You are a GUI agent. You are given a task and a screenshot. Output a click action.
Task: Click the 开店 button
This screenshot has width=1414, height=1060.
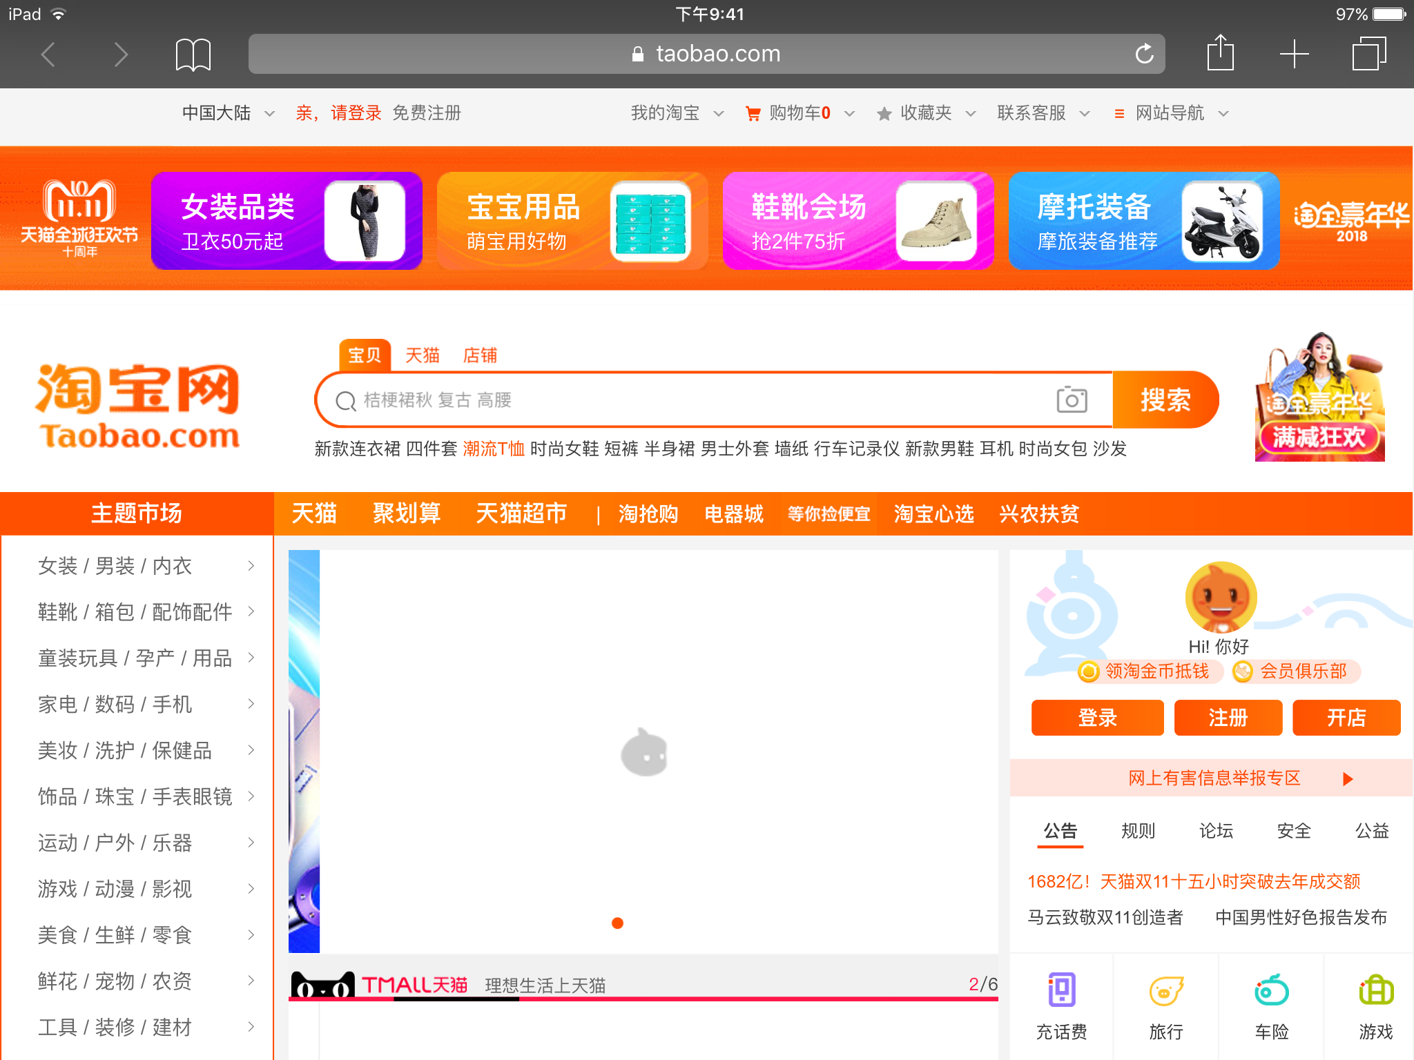pos(1346,718)
